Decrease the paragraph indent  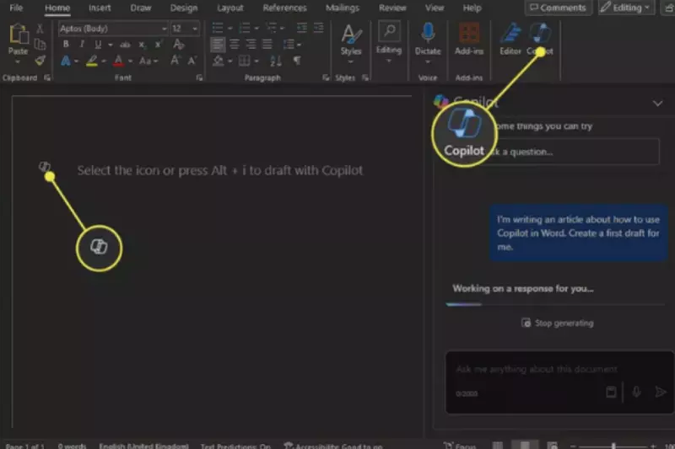click(302, 29)
